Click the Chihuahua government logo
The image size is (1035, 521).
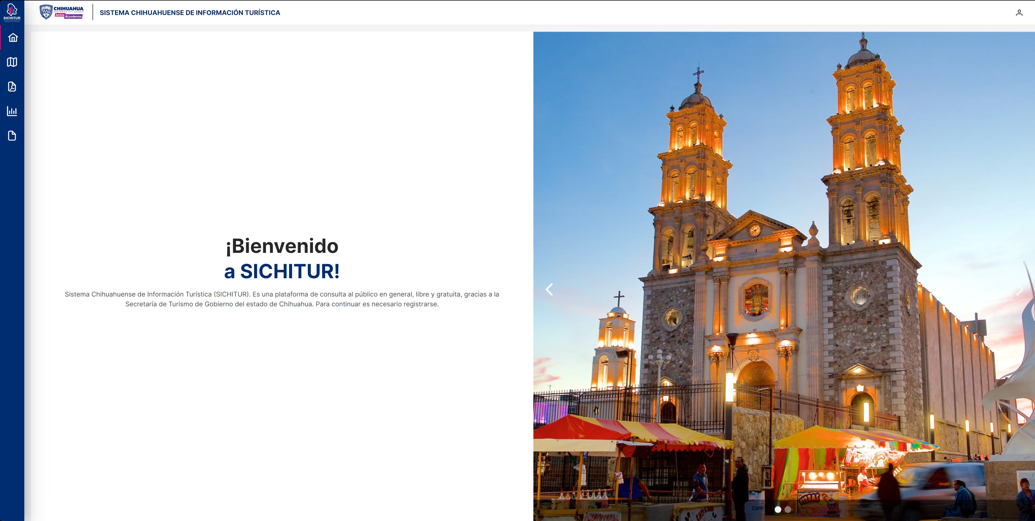tap(61, 12)
